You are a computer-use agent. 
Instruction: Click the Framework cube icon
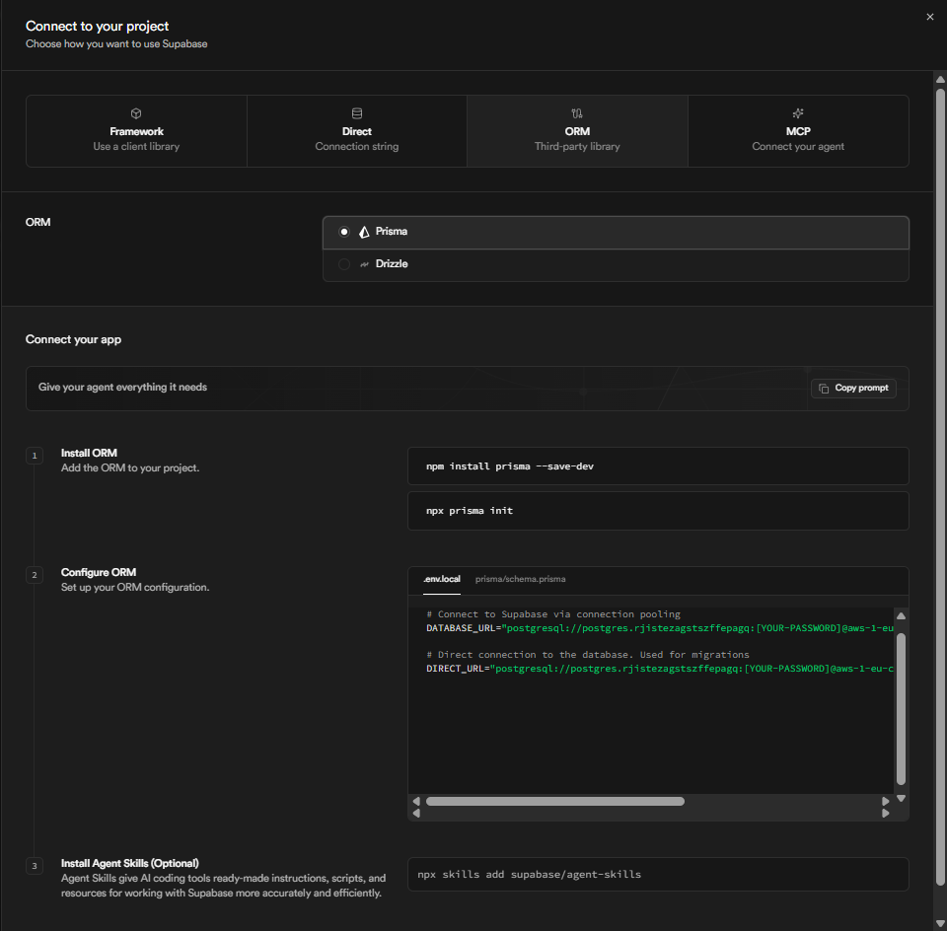point(136,113)
